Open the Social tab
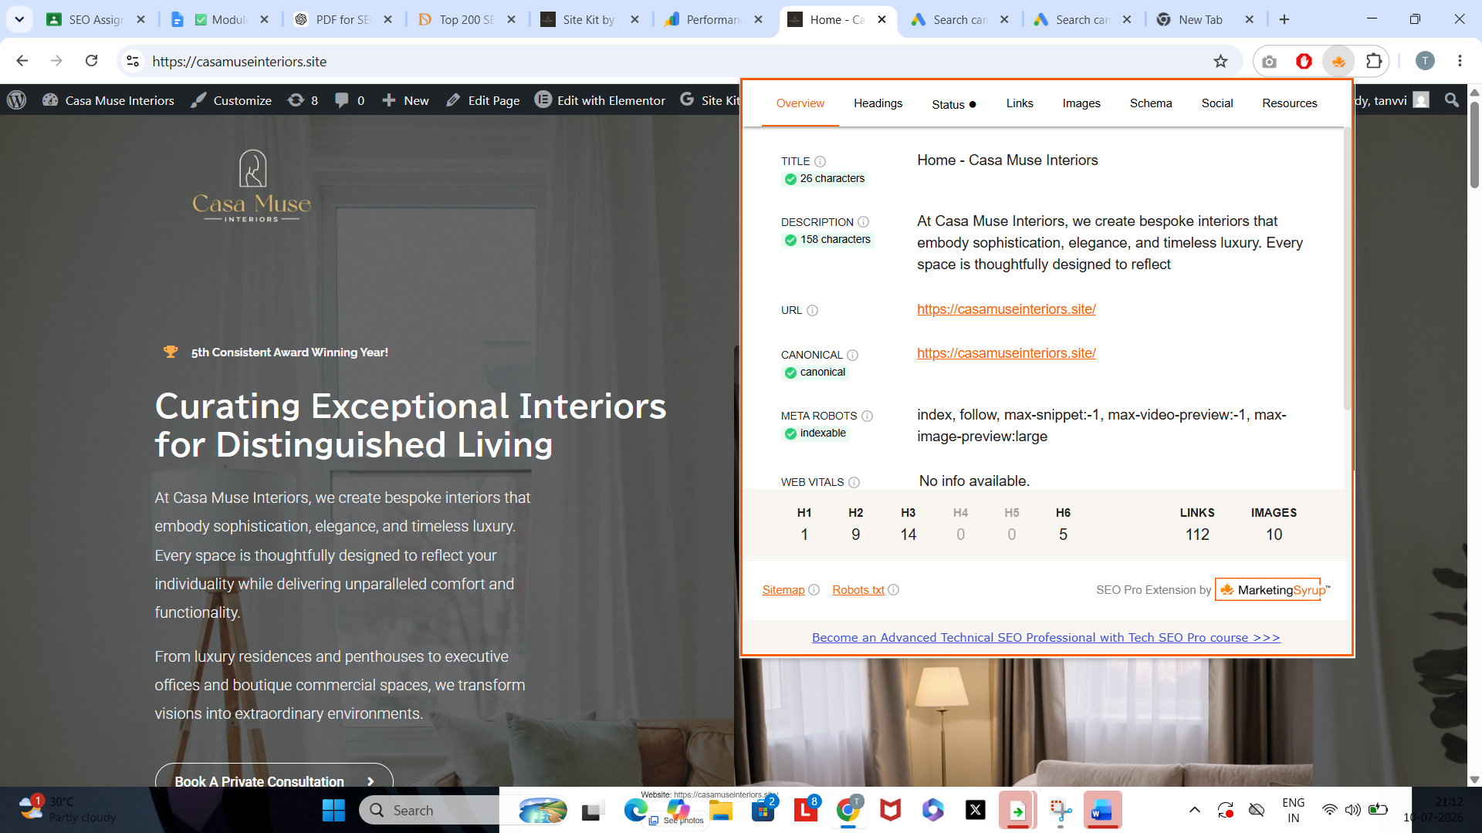The image size is (1482, 833). point(1216,103)
